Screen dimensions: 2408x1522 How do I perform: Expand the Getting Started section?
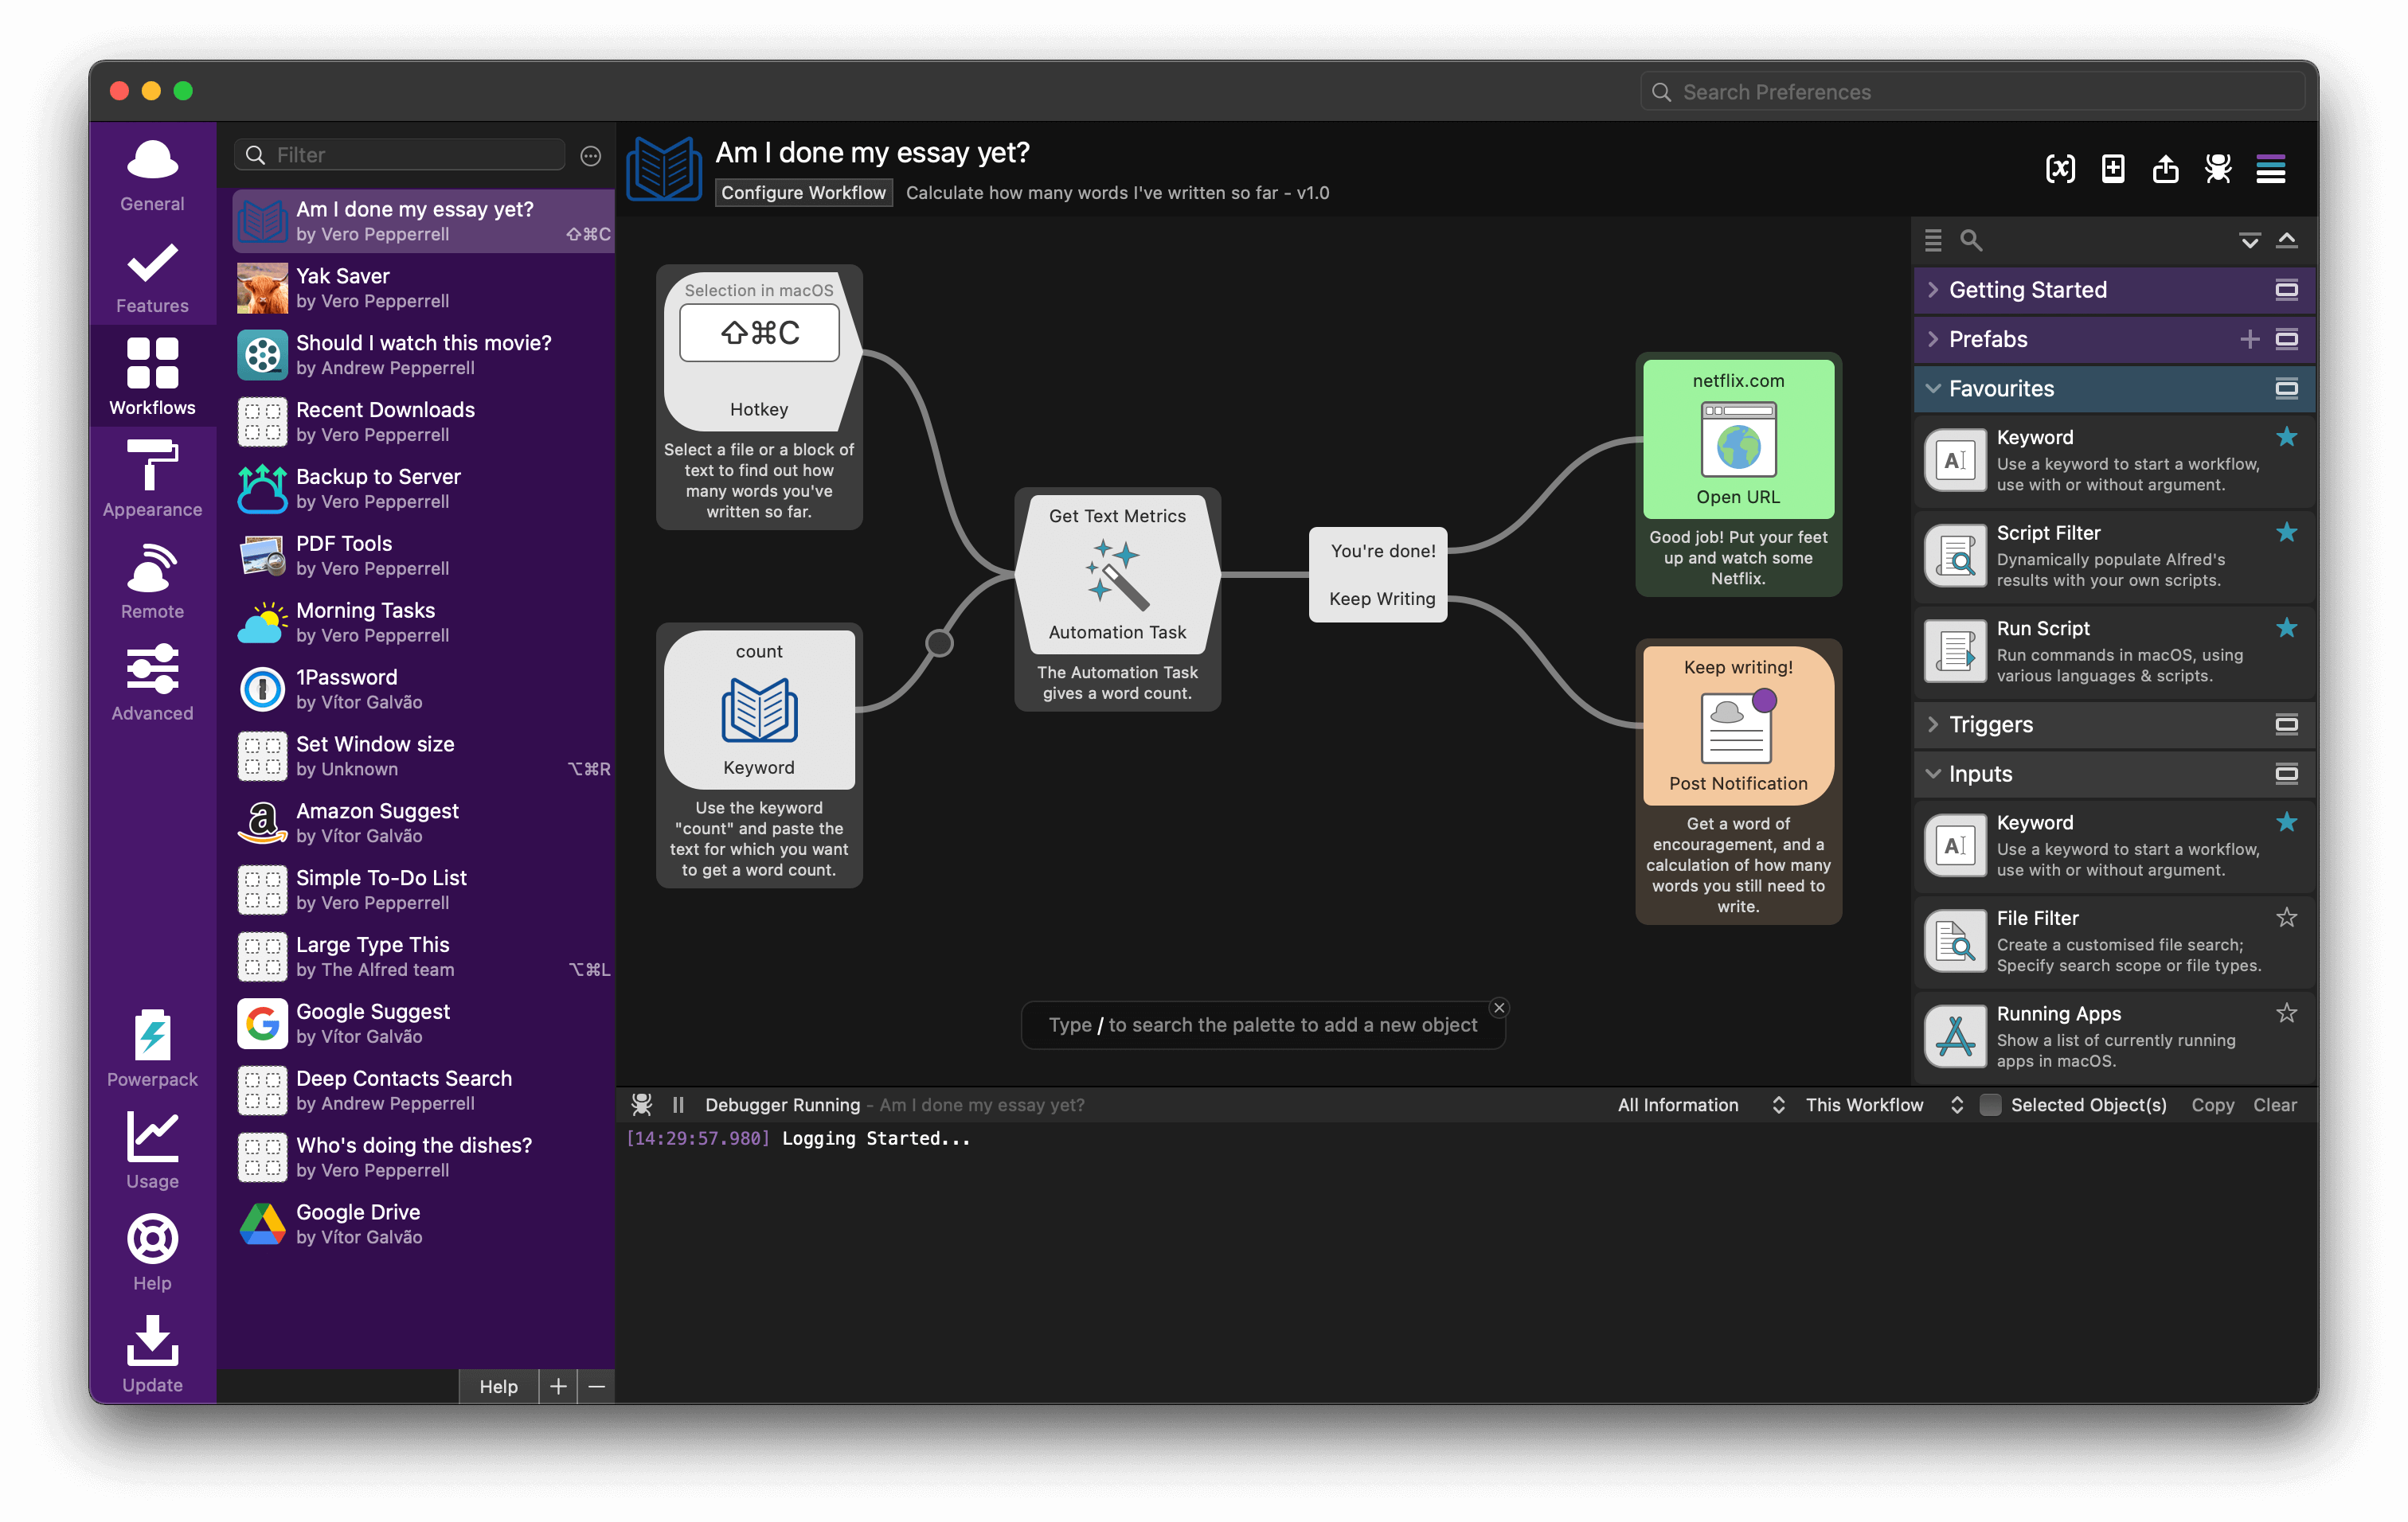(x=1933, y=289)
